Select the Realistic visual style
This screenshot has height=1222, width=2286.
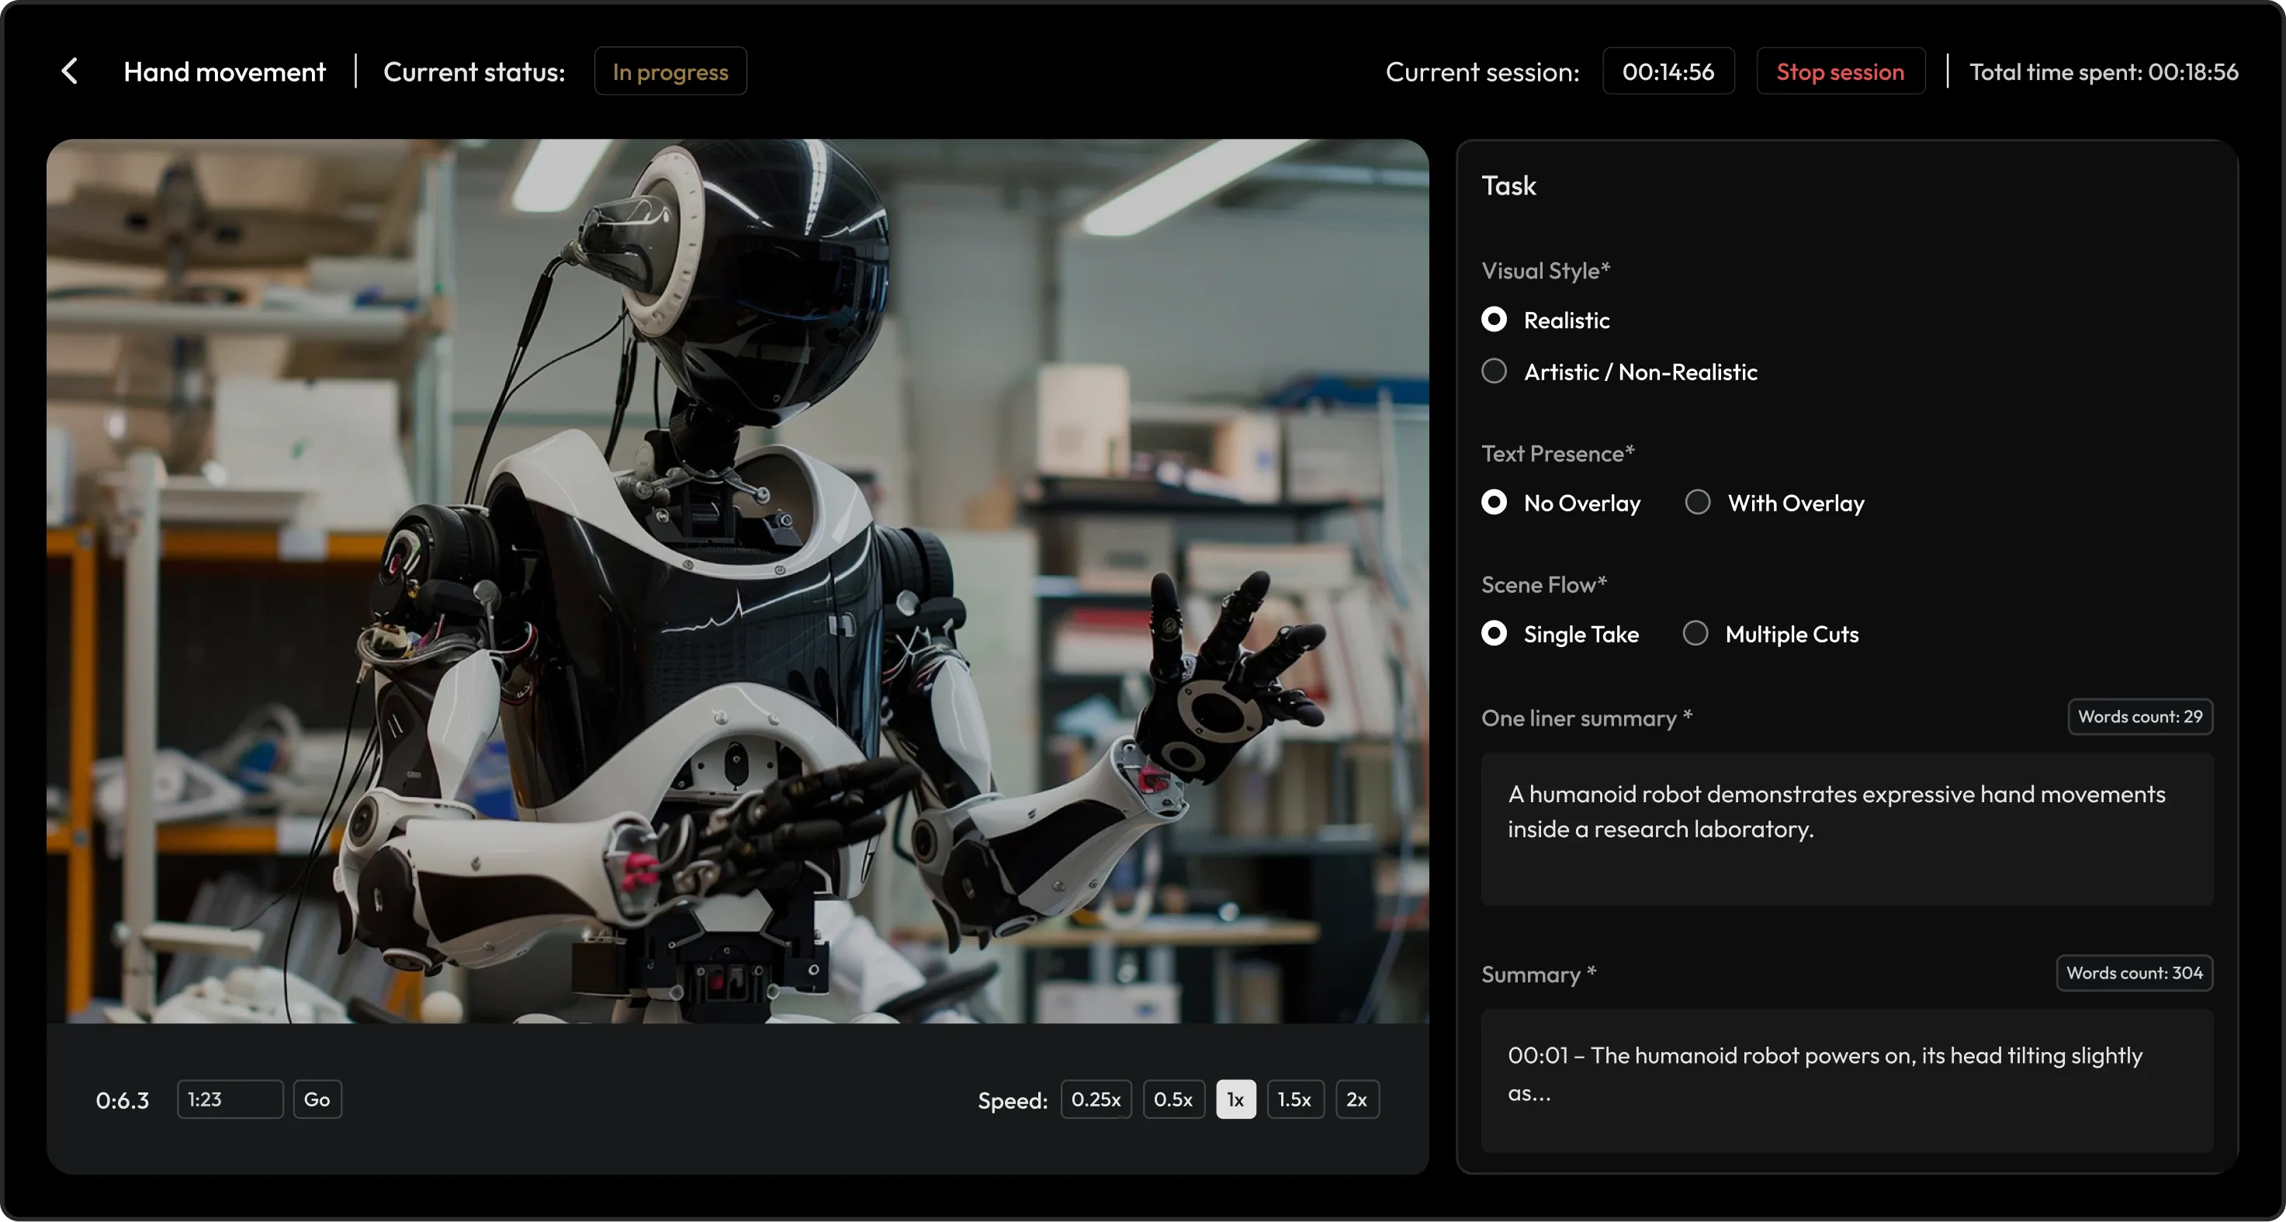[x=1495, y=320]
